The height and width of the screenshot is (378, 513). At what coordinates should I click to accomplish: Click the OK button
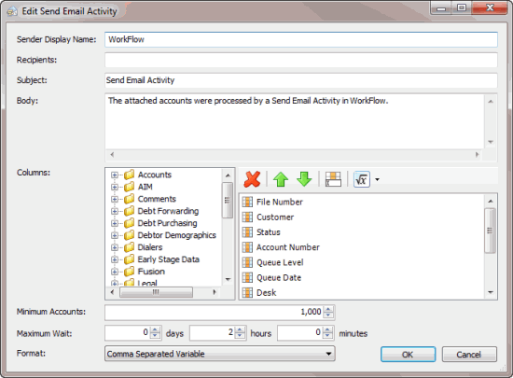[408, 355]
